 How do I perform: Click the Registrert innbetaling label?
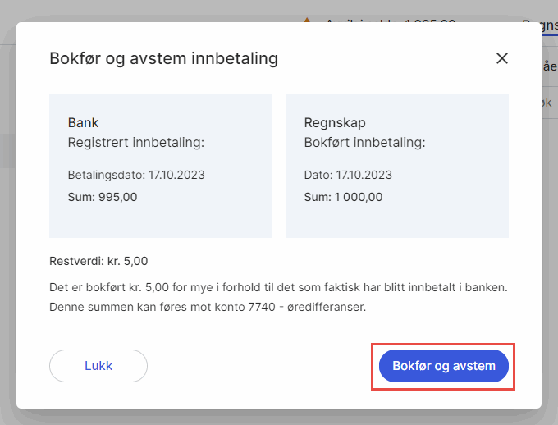coord(135,143)
